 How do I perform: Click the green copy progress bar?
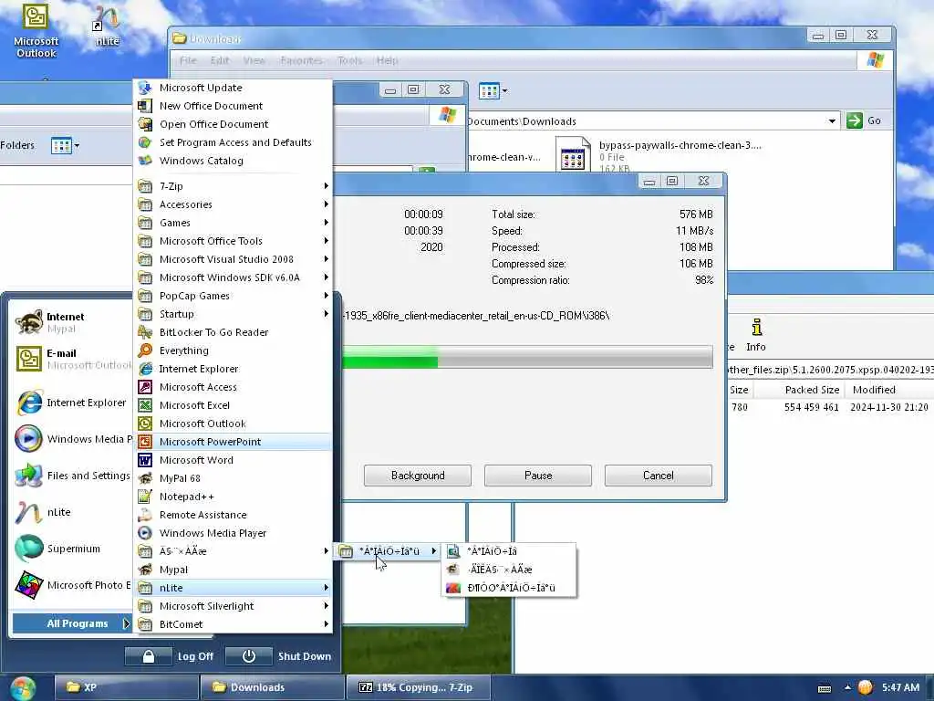click(527, 357)
